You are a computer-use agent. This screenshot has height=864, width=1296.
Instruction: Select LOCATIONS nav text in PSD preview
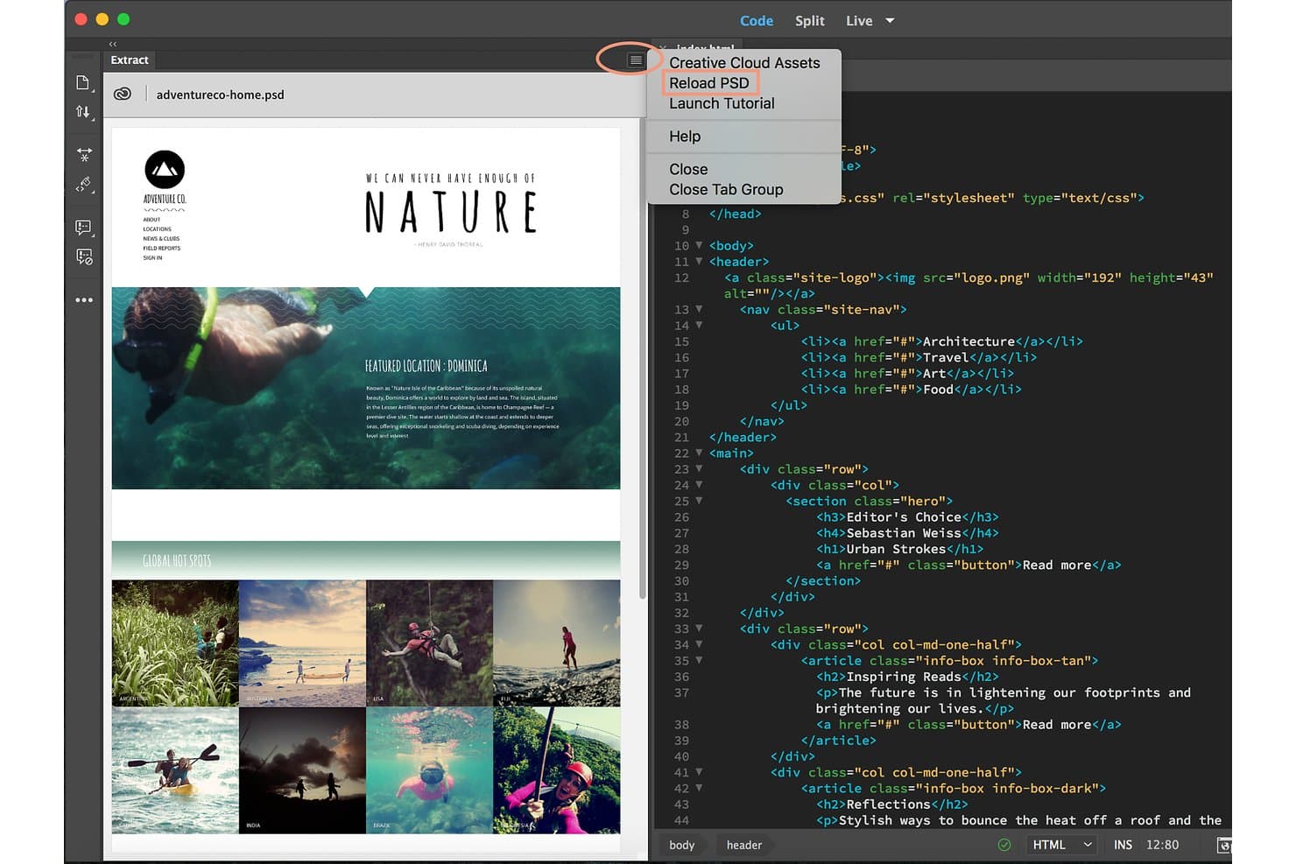(158, 229)
